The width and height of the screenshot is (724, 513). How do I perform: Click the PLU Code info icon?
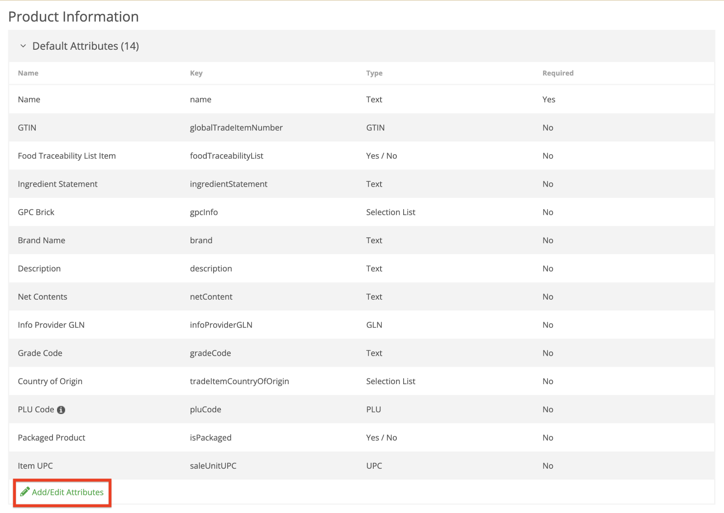pos(61,410)
